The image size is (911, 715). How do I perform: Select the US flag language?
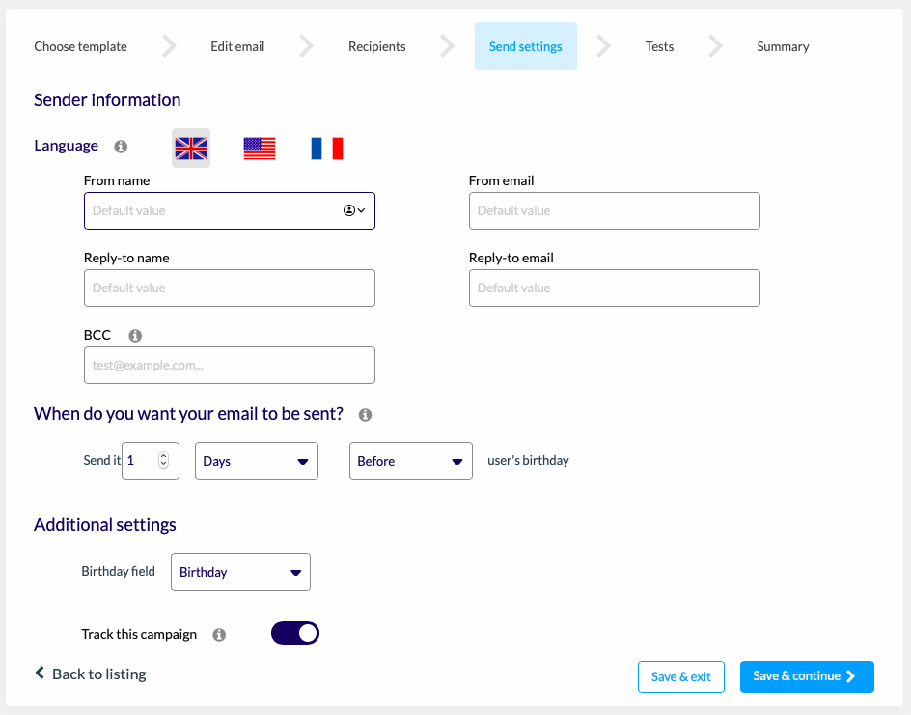tap(260, 148)
